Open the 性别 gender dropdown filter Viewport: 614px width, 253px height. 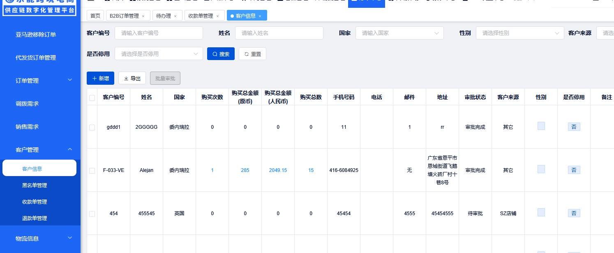[519, 33]
